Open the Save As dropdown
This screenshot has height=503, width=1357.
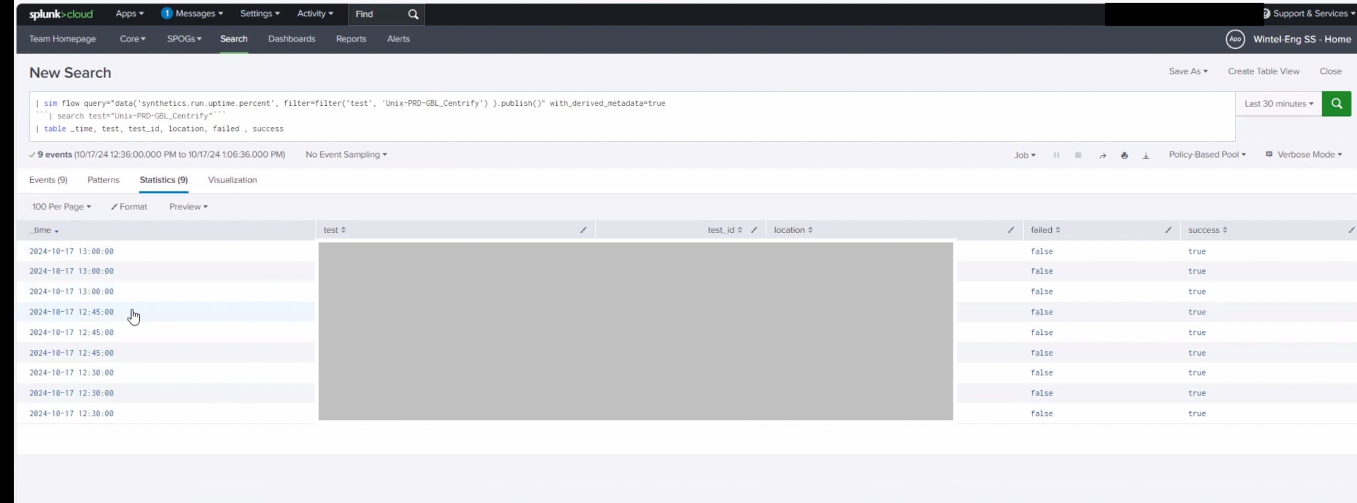click(1188, 71)
